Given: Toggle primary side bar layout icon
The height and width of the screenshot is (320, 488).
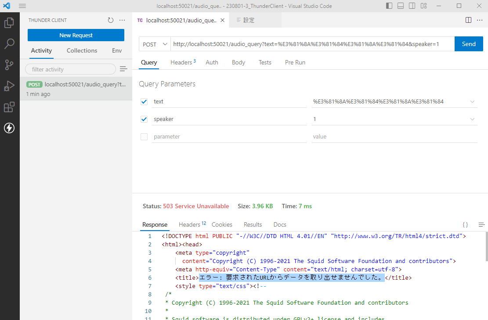Looking at the screenshot, I should (389, 6).
